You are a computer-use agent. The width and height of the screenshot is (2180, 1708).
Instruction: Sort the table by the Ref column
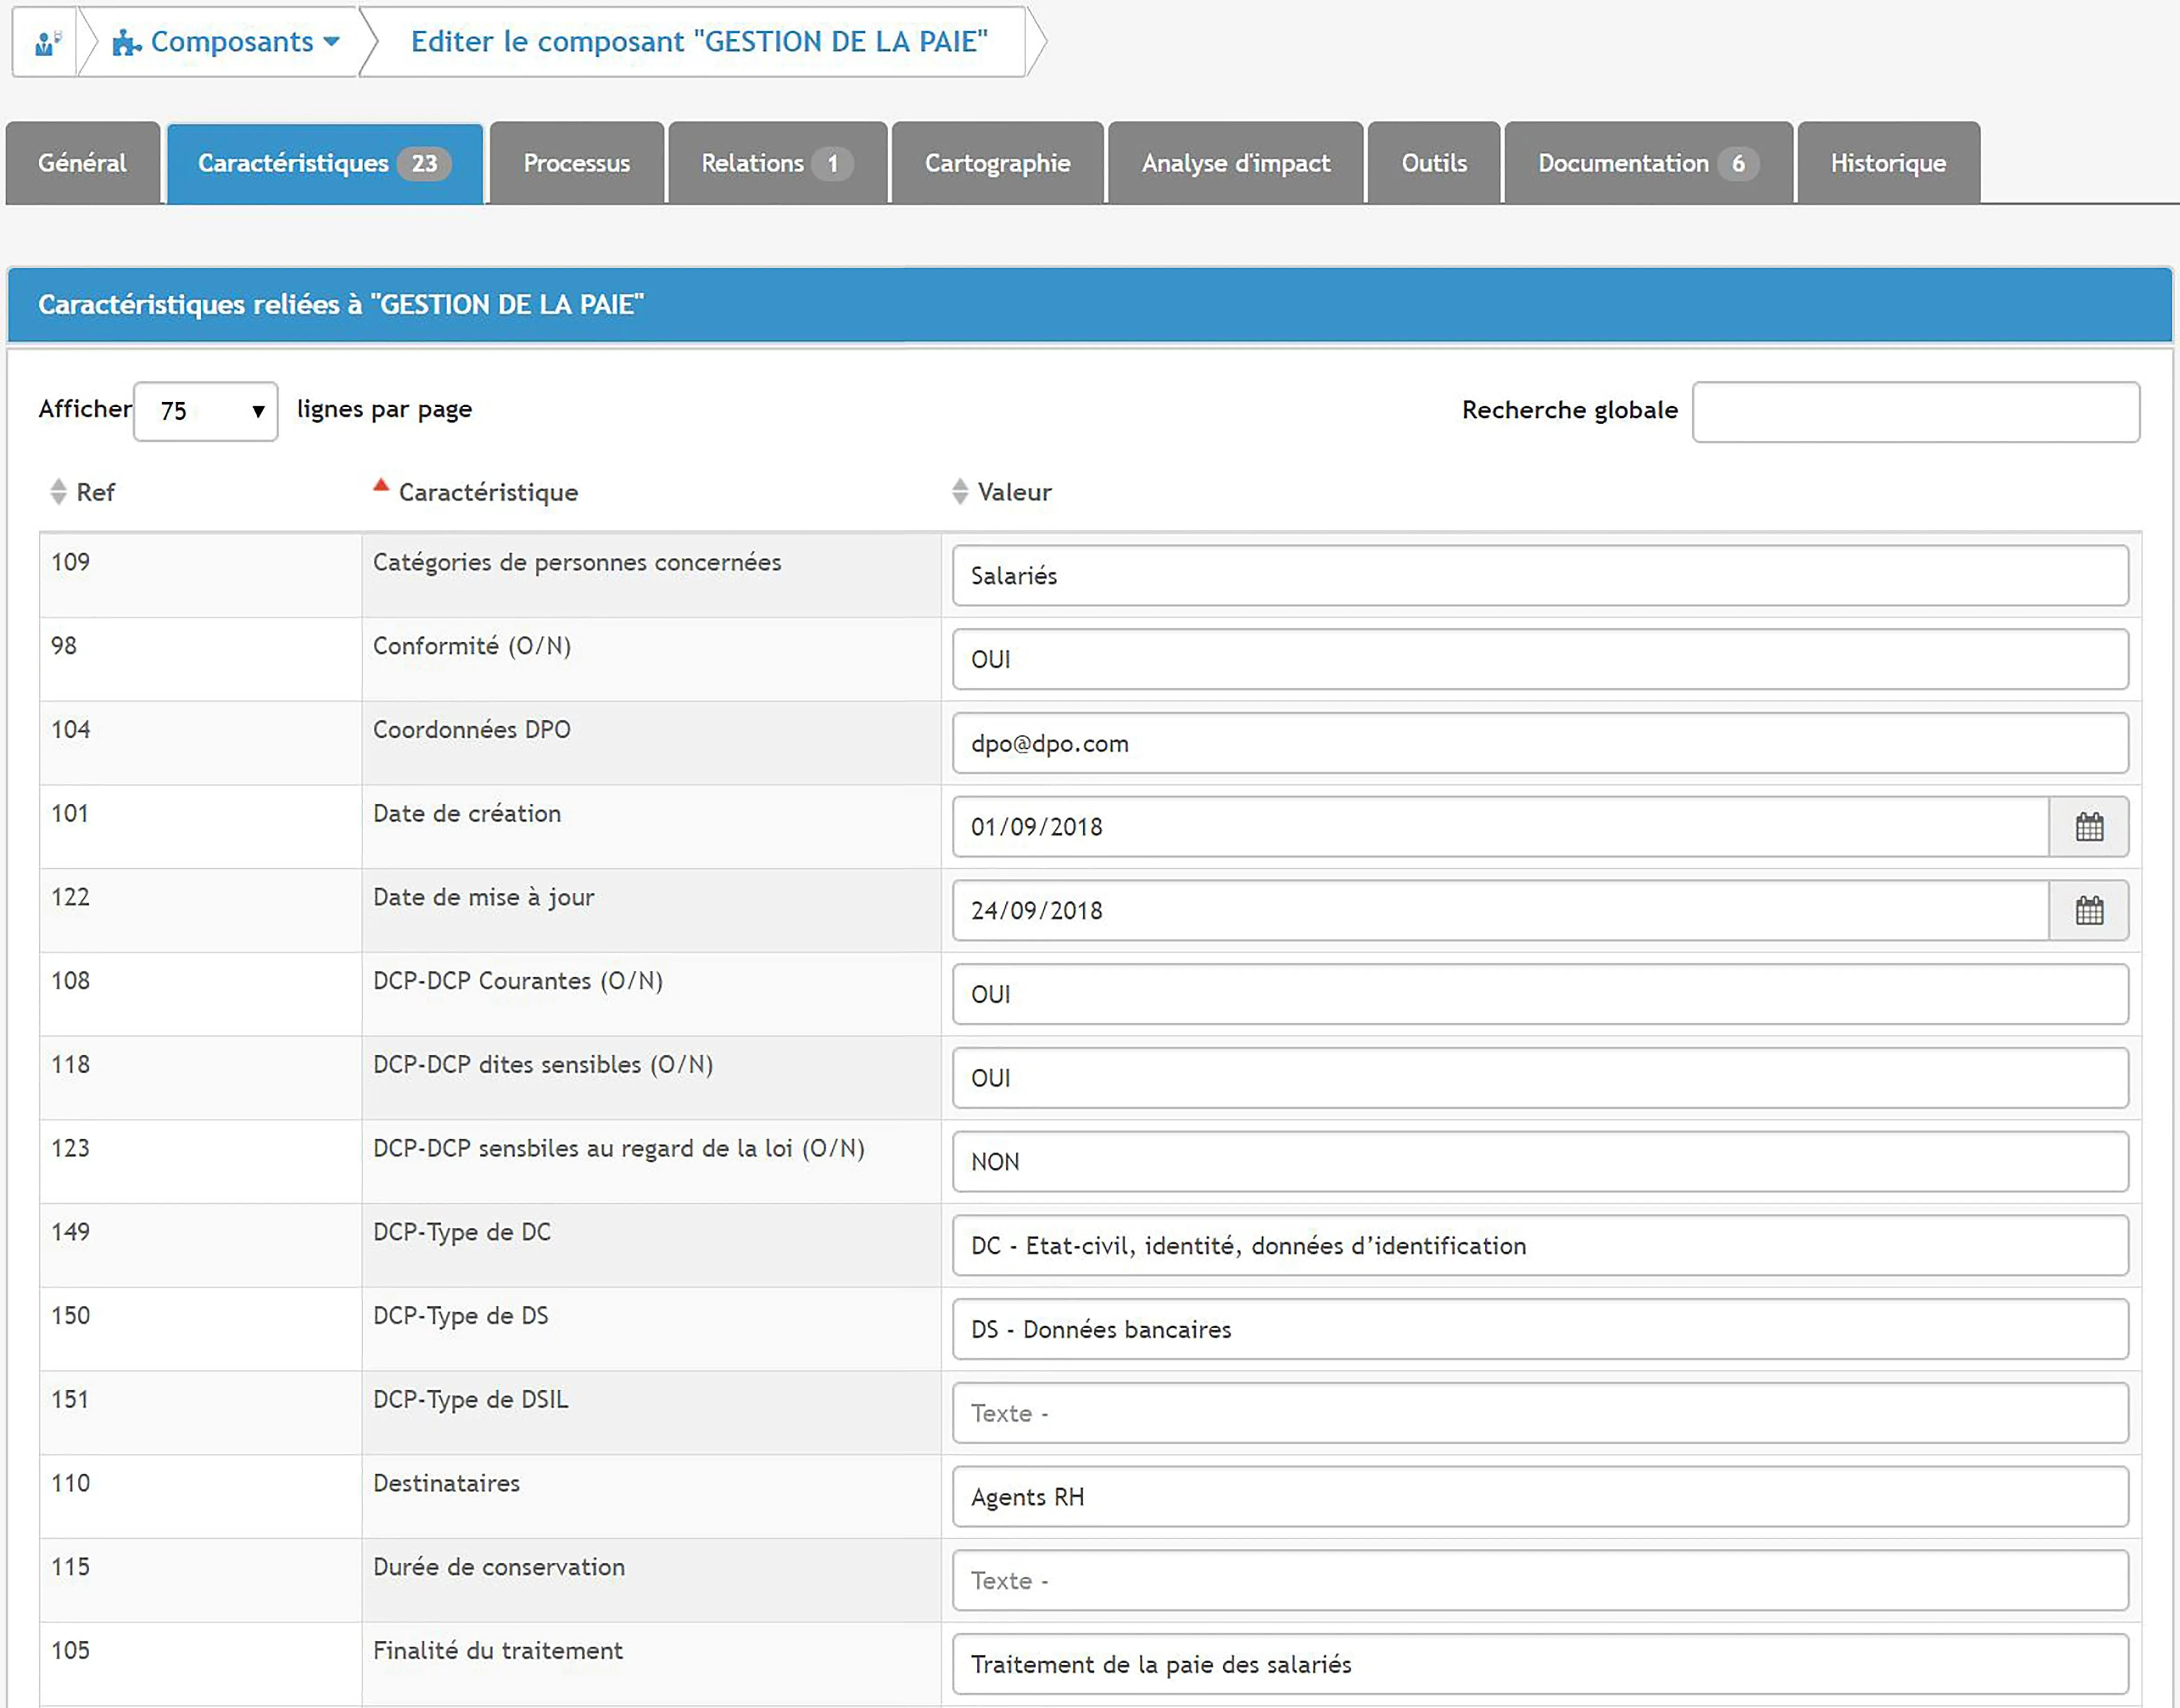[x=82, y=492]
